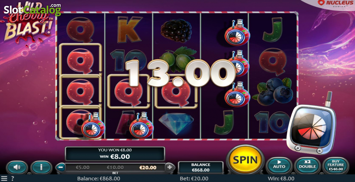Open the hamburger menu in bottom bar
355x182 pixels.
click(4, 178)
